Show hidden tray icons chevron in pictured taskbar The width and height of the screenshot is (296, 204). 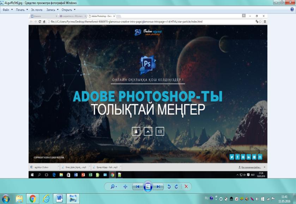click(237, 175)
